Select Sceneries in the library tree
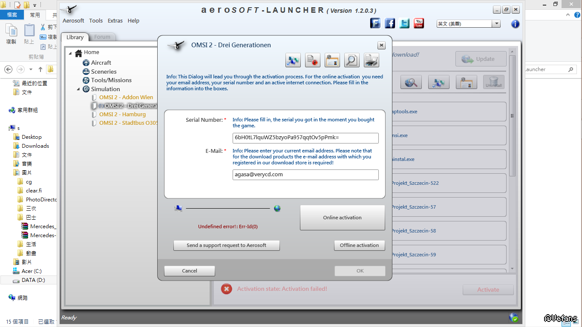The height and width of the screenshot is (327, 582). [x=104, y=72]
